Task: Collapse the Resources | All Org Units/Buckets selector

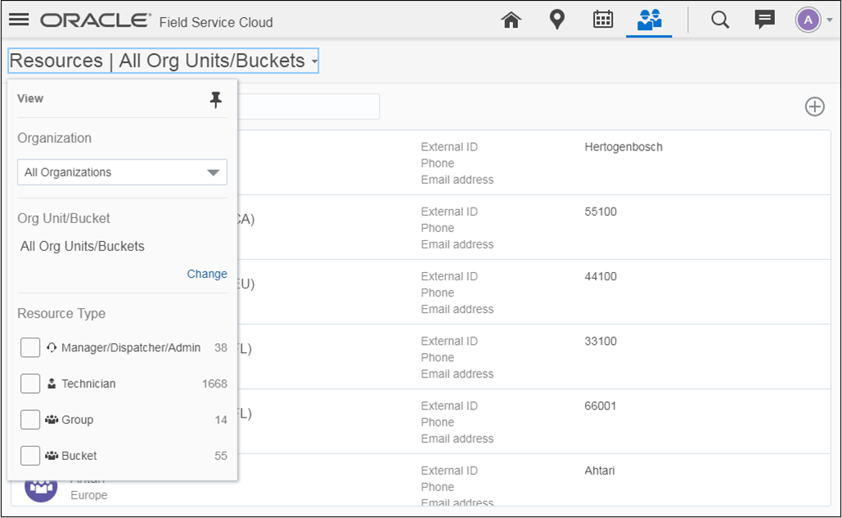Action: pyautogui.click(x=164, y=60)
